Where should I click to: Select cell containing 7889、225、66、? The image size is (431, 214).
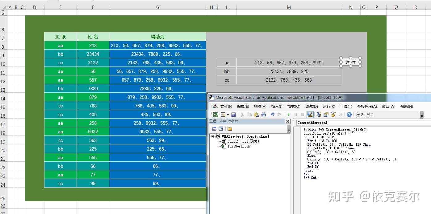point(157,88)
